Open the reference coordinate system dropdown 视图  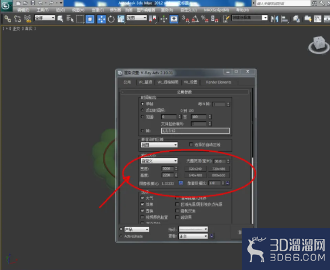136,18
